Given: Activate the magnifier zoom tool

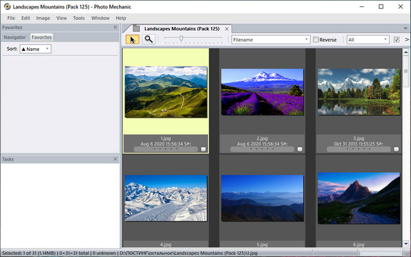Looking at the screenshot, I should coord(148,39).
